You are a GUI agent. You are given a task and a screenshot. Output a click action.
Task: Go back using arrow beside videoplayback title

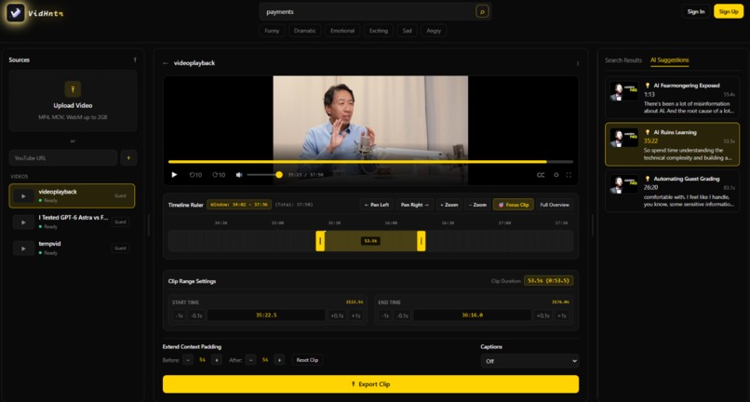tap(166, 63)
